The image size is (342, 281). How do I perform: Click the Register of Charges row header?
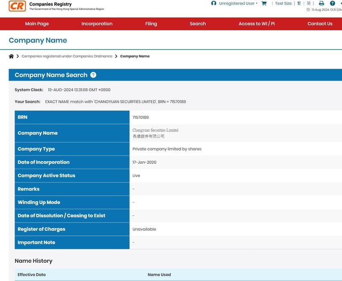point(72,229)
